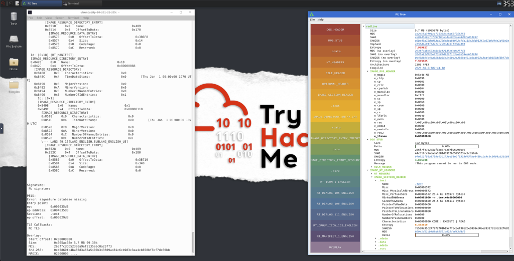
Task: Launch the text editor panel launcher icon
Action: 18,4
